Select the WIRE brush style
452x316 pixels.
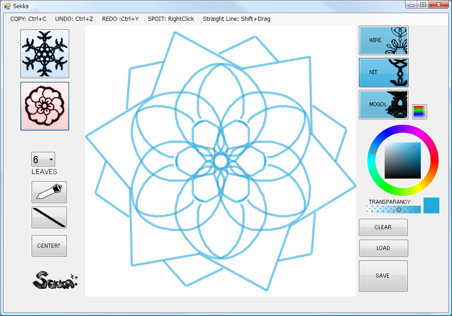click(383, 40)
